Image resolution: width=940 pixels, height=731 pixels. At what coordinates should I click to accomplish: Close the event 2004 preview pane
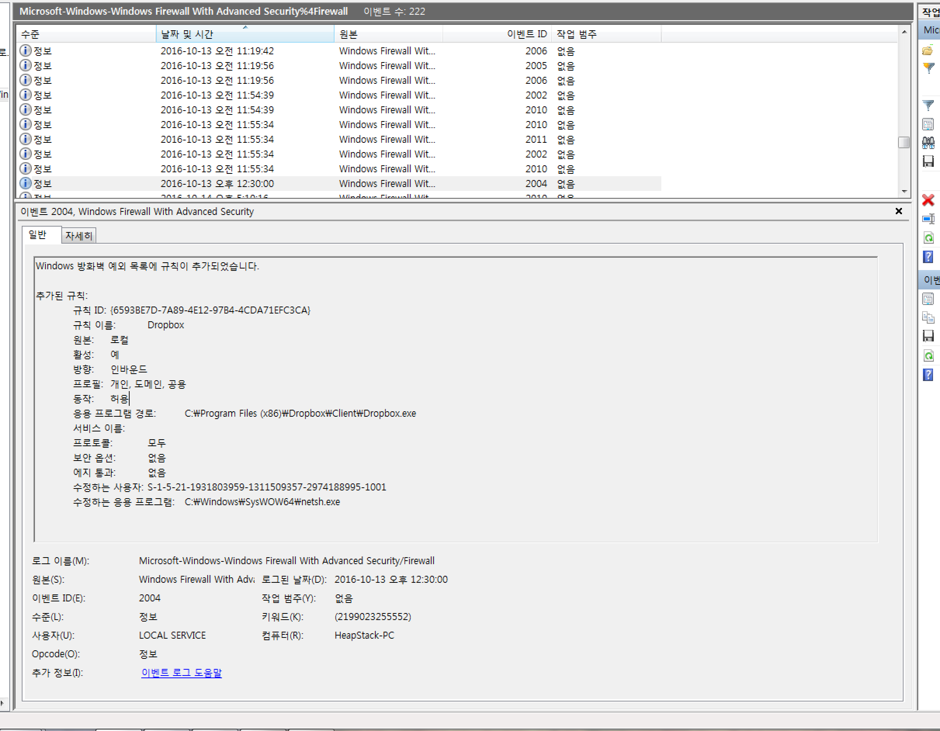click(x=899, y=211)
